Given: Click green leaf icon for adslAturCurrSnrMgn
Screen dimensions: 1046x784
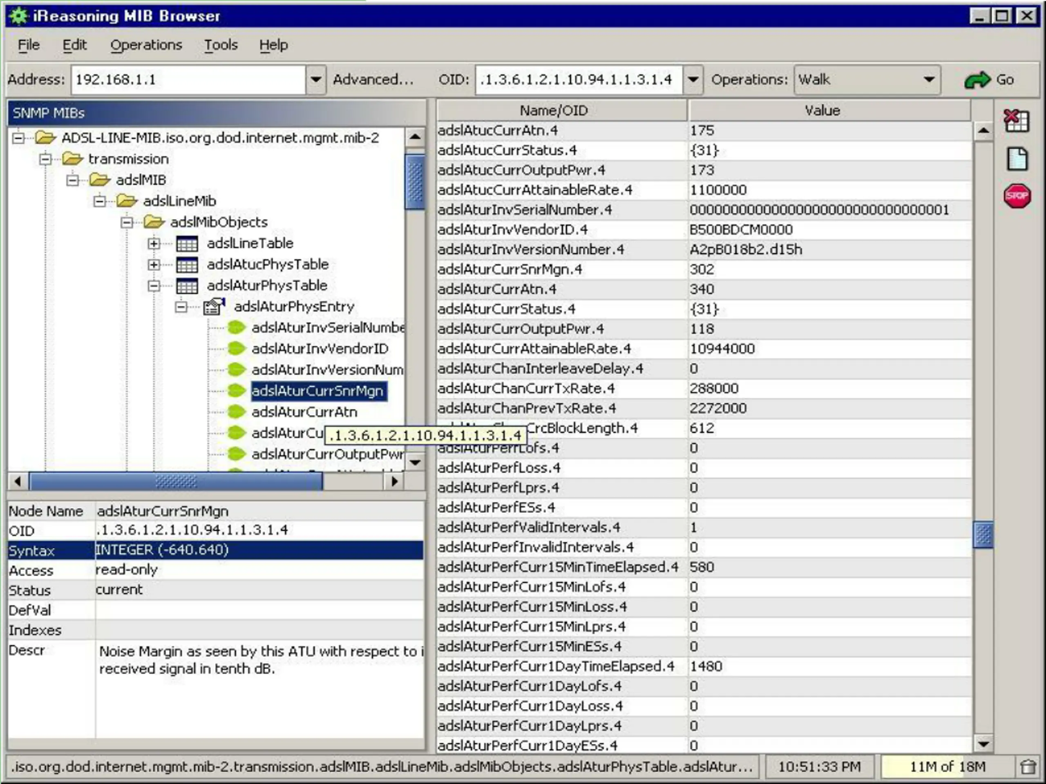Looking at the screenshot, I should (x=237, y=390).
